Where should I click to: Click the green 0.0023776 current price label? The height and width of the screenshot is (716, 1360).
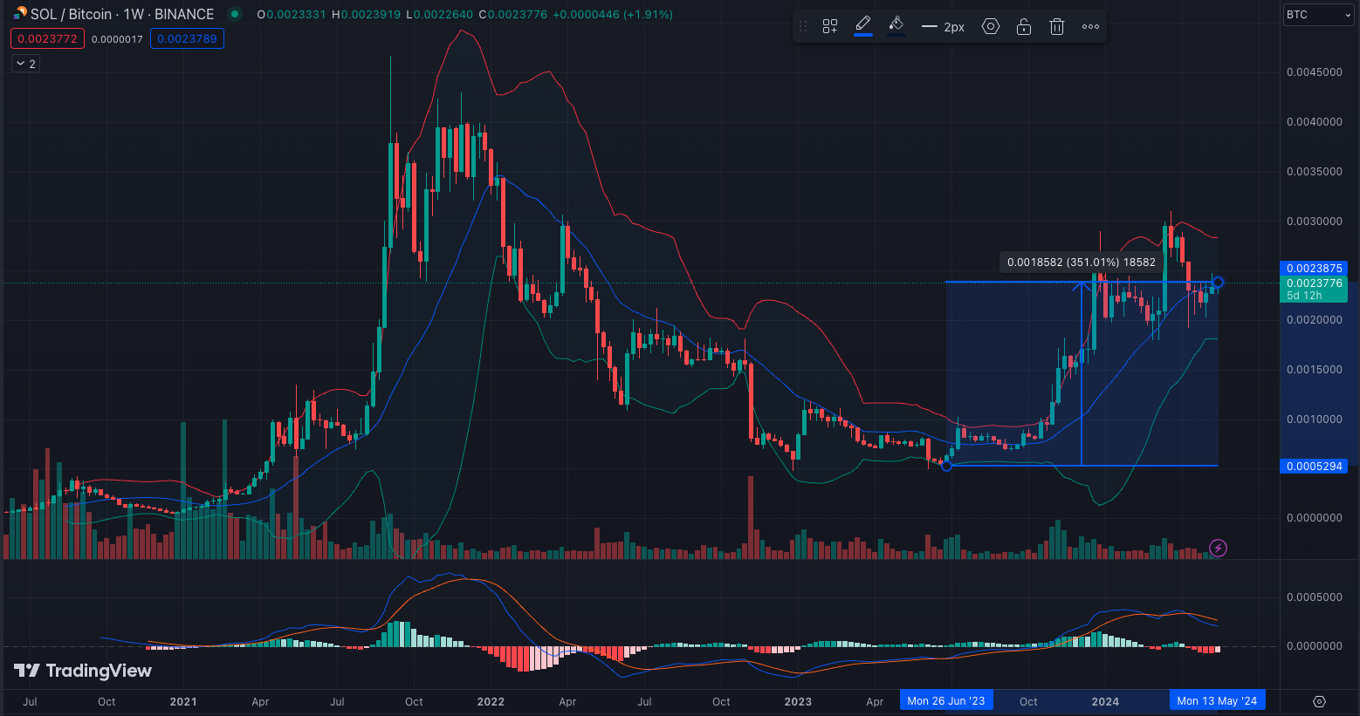tap(1314, 289)
